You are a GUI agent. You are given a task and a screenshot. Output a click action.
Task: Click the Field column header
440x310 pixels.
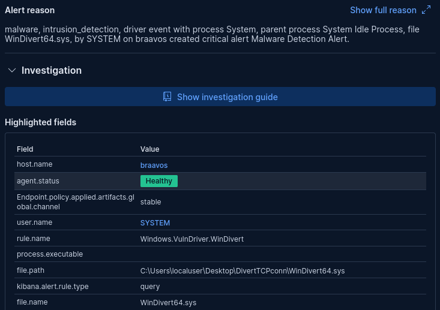(25, 149)
